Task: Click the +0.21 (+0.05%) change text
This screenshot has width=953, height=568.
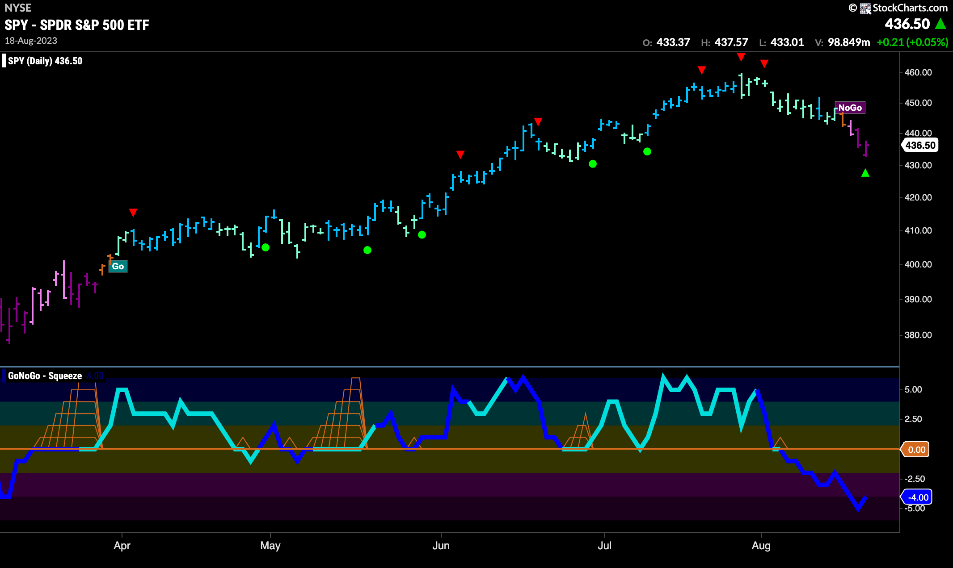Action: coord(912,42)
